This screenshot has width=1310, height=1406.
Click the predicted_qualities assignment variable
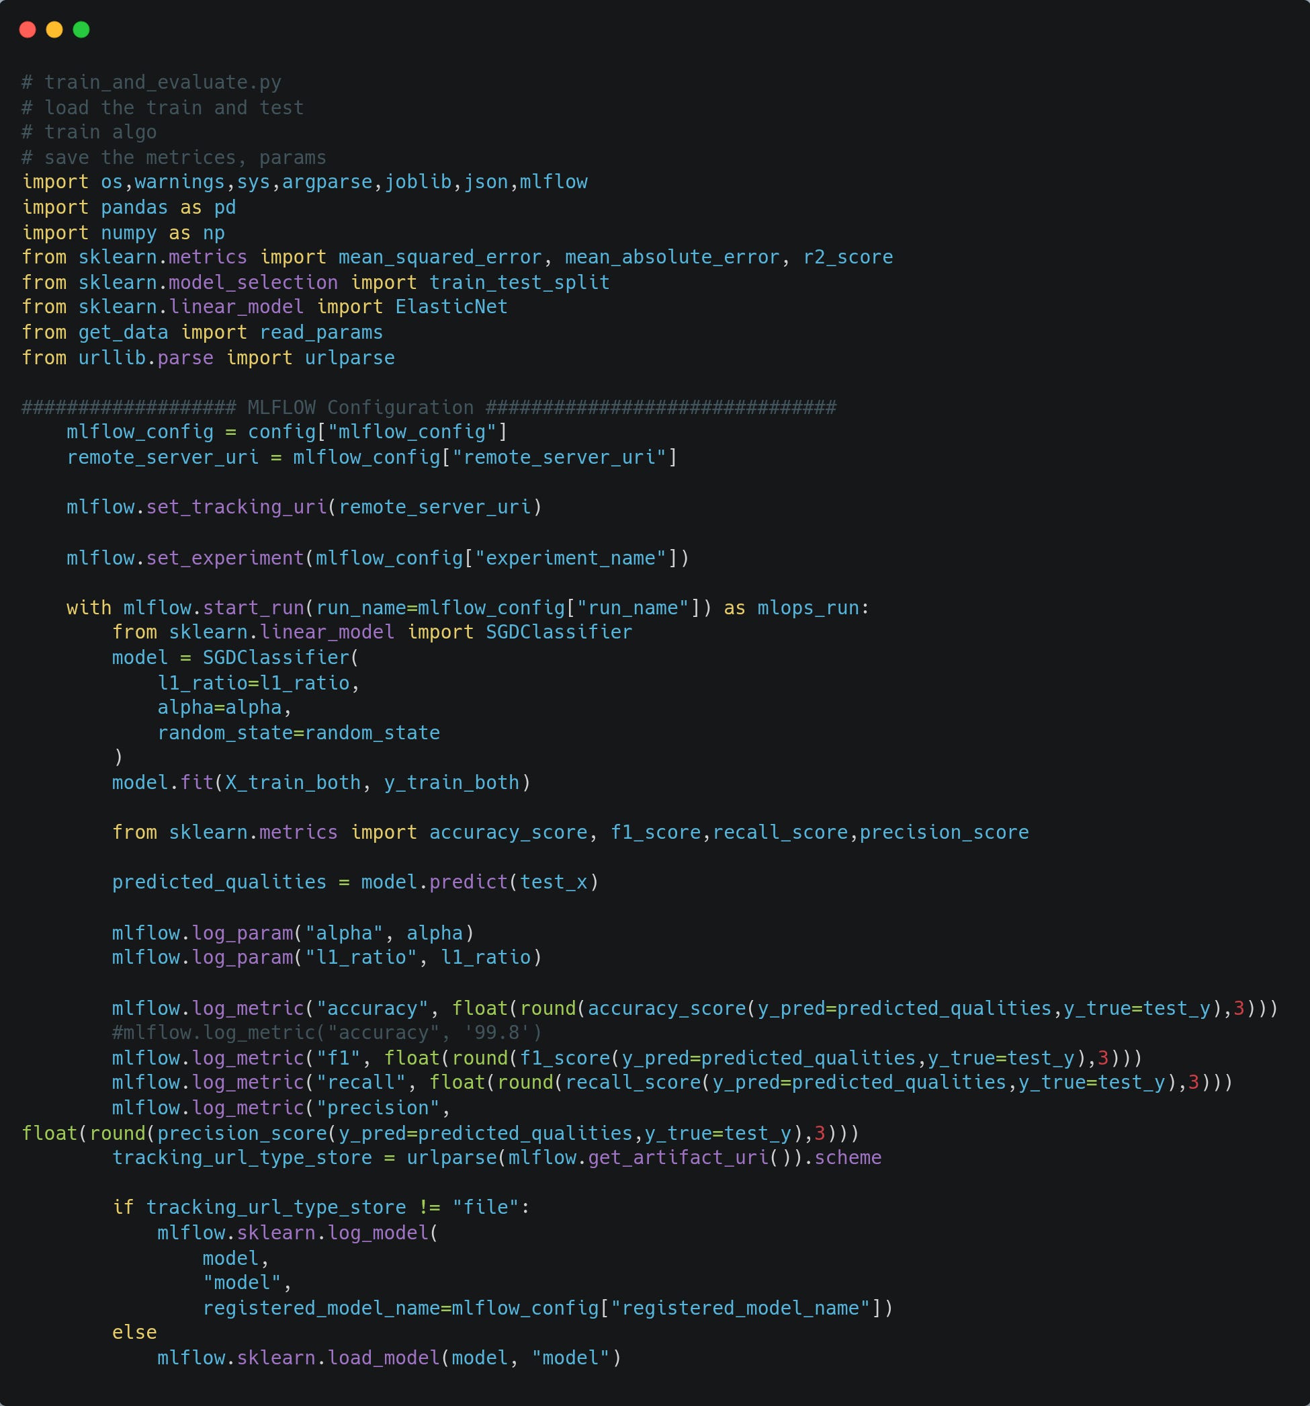(219, 882)
